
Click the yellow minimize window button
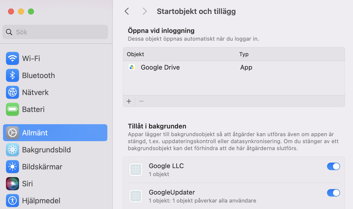coord(21,11)
